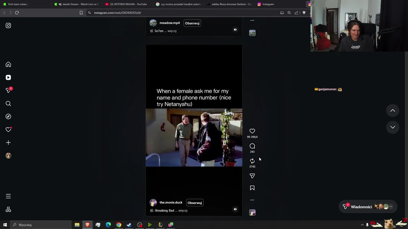Open meadow.mp4 audio thumbnail
This screenshot has width=408, height=229.
coord(252,33)
